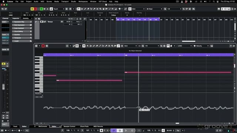The height and width of the screenshot is (133, 237).
Task: Open the Control Center icon in menu bar
Action: click(x=217, y=1)
